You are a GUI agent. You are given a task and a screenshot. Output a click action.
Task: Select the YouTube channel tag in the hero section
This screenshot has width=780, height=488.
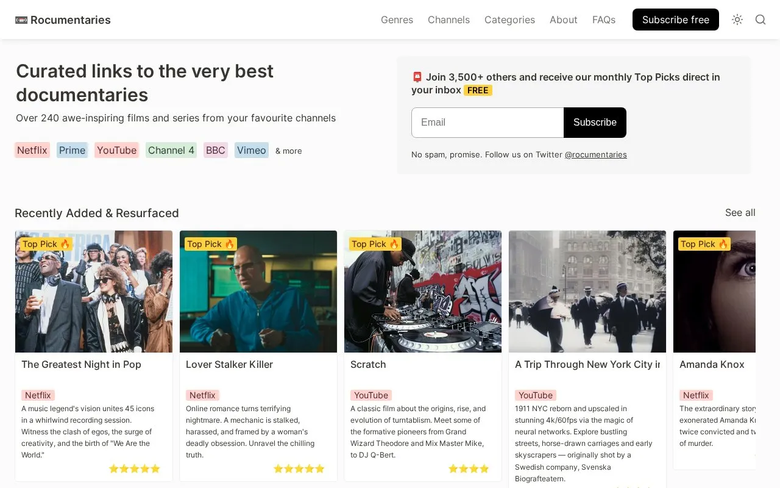tap(116, 150)
